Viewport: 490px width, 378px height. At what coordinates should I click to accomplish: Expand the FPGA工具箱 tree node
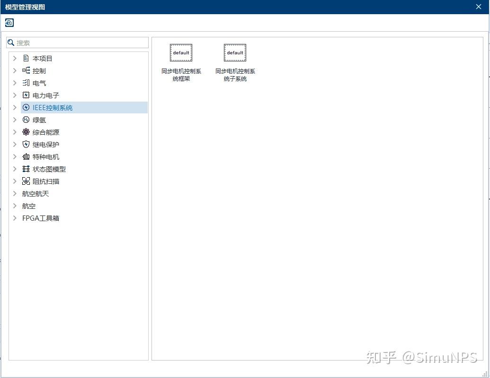[15, 218]
